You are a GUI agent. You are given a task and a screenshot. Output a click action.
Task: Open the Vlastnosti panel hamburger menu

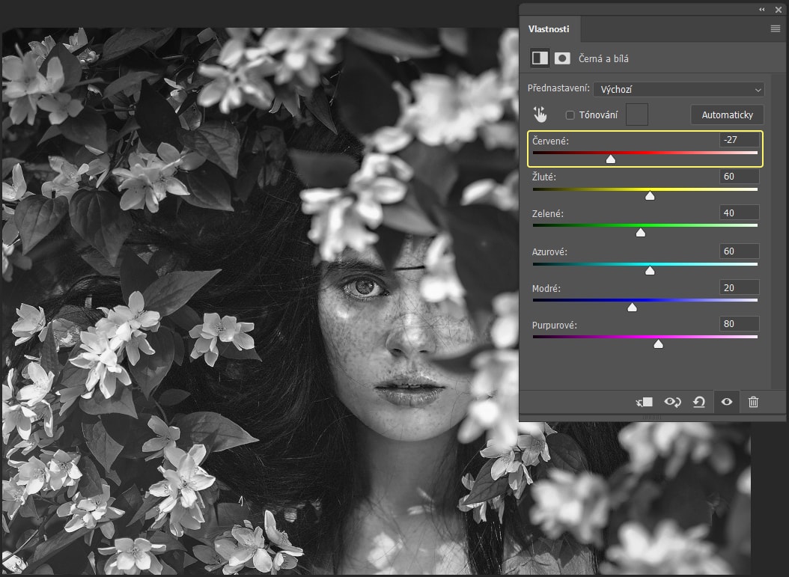point(775,28)
